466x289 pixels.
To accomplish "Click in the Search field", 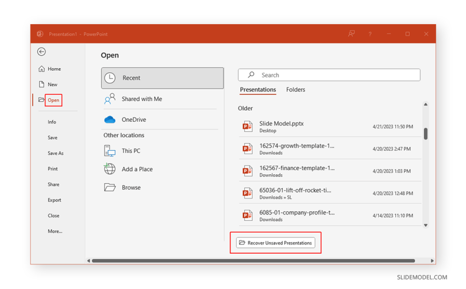I will (335, 75).
